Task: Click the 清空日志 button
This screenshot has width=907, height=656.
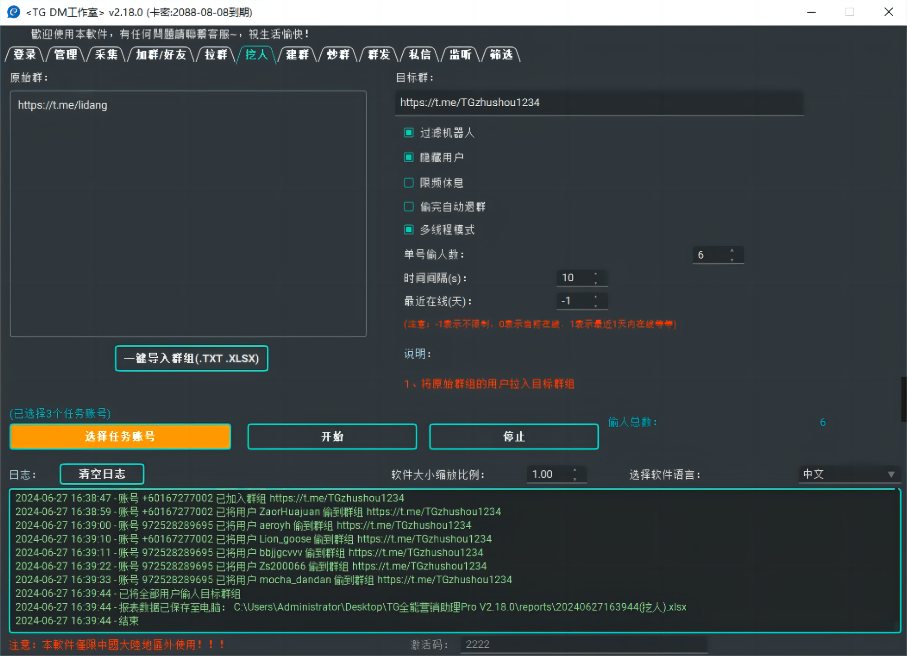Action: point(102,474)
